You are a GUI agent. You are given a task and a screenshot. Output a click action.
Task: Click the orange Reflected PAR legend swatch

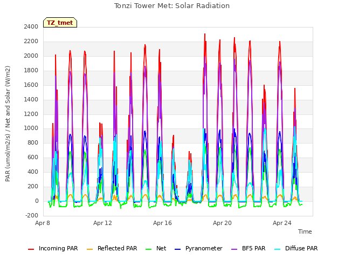click(x=90, y=249)
